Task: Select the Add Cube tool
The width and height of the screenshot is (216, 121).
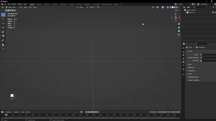Action: (3, 49)
